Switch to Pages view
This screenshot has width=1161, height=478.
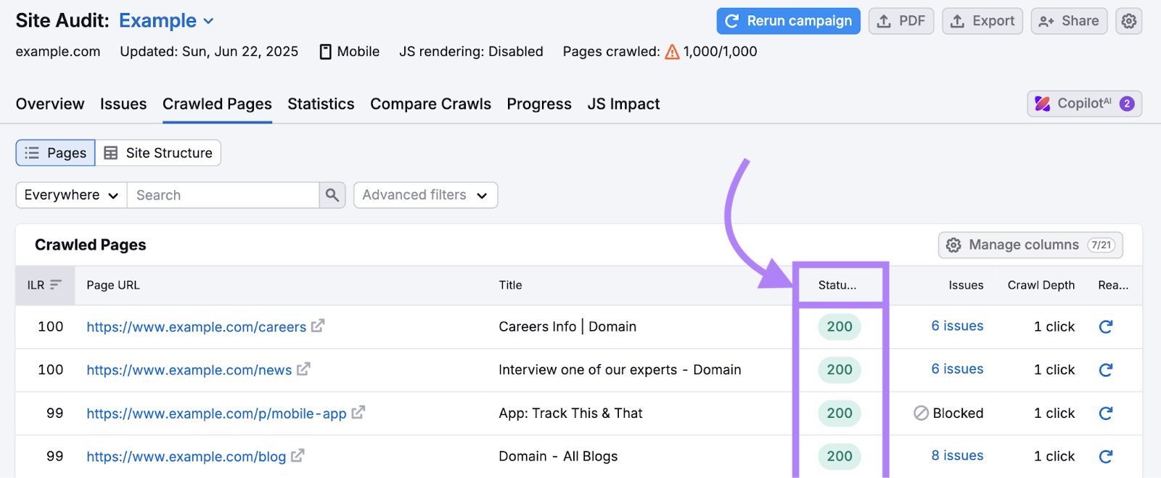coord(56,153)
